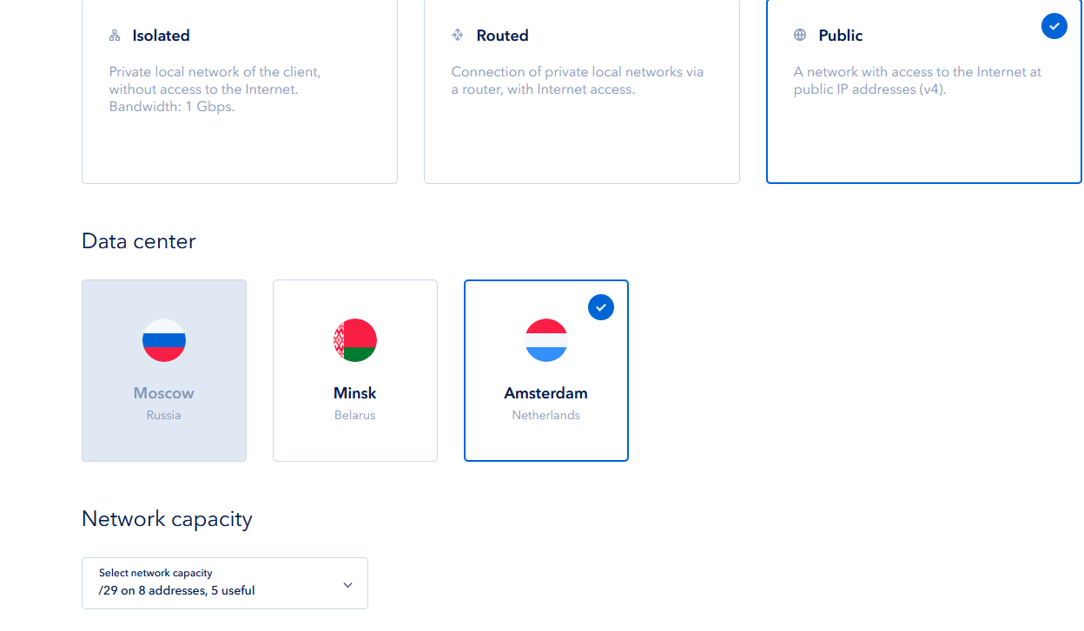The image size is (1084, 631).
Task: Click the Amsterdam city label
Action: click(x=546, y=393)
